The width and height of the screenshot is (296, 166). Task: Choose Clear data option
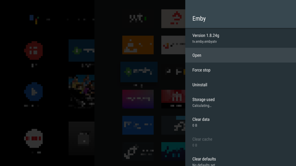[240, 122]
